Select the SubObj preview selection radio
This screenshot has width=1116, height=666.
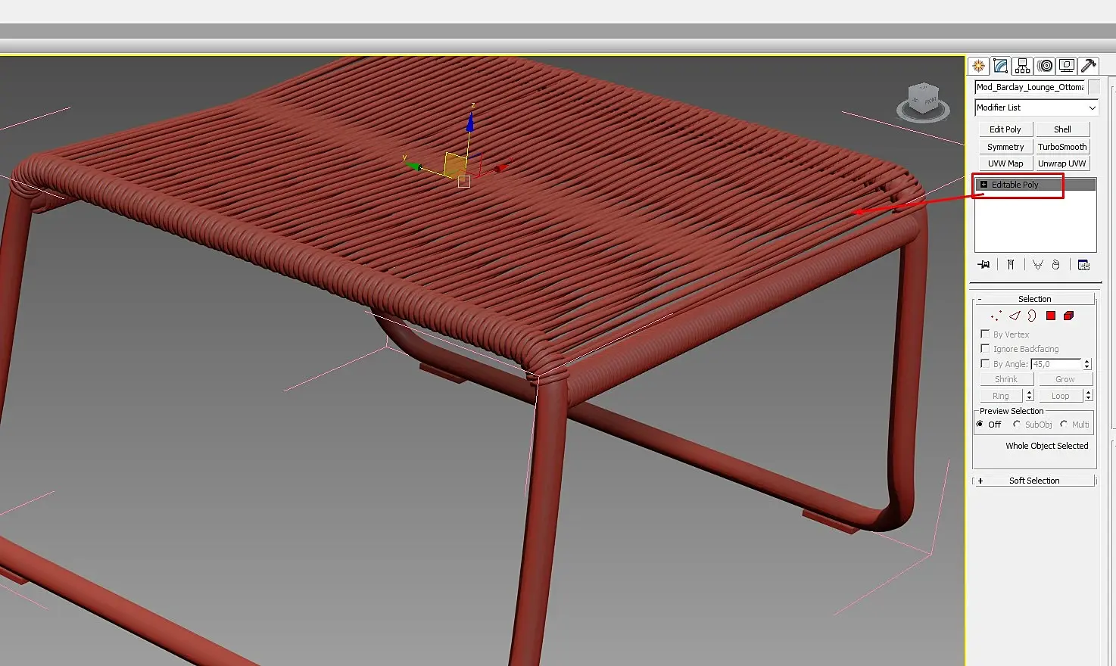click(1017, 425)
